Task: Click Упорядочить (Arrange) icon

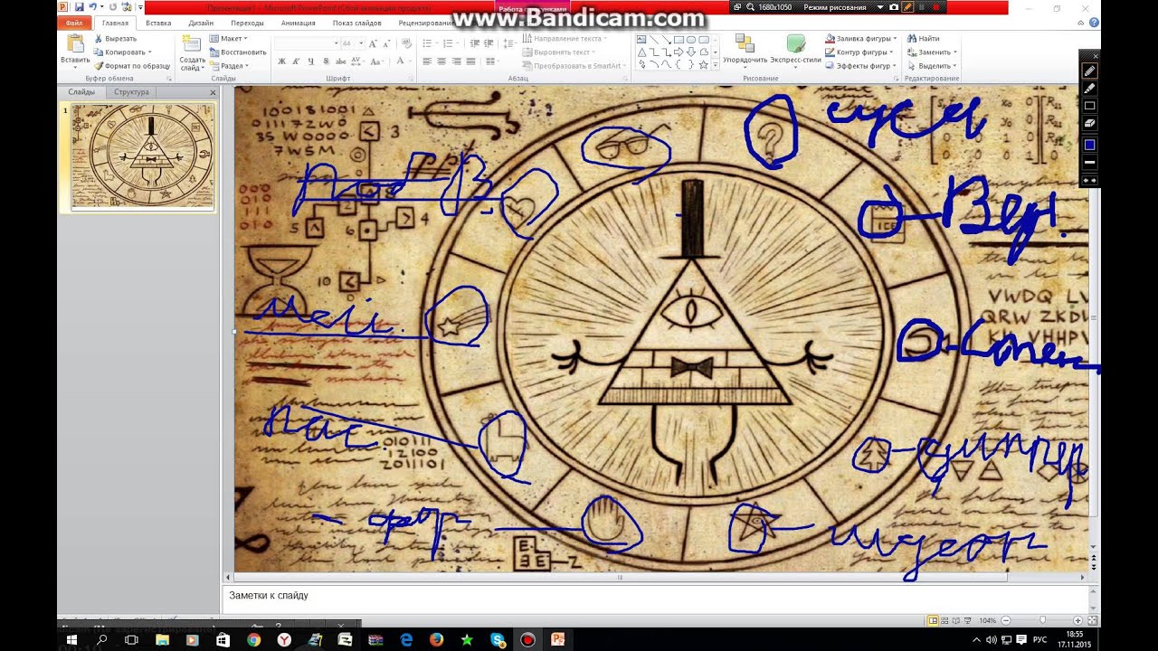Action: (x=745, y=44)
